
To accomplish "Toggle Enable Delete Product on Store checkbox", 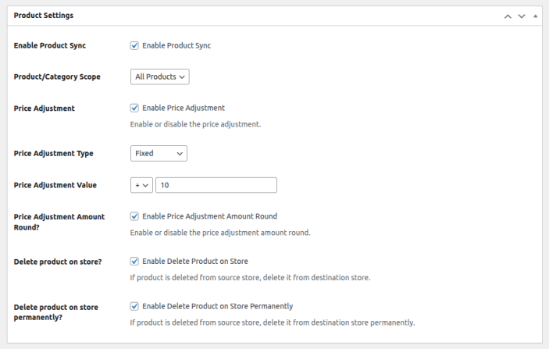I will pos(134,261).
